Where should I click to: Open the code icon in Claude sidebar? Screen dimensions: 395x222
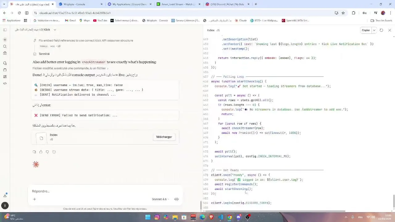(x=5, y=83)
